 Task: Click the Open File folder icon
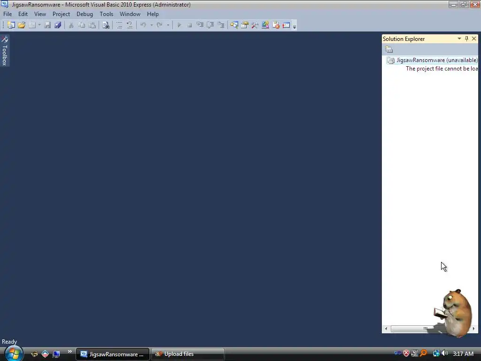coord(22,25)
